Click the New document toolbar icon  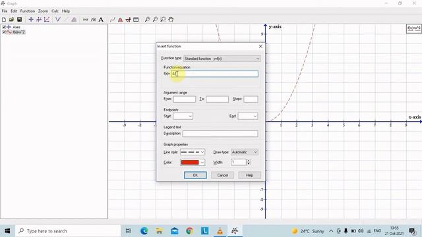pyautogui.click(x=4, y=20)
